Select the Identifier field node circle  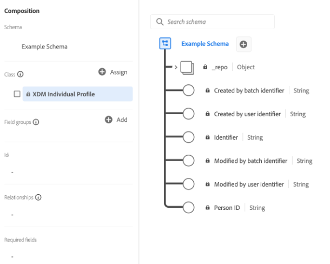pos(188,137)
